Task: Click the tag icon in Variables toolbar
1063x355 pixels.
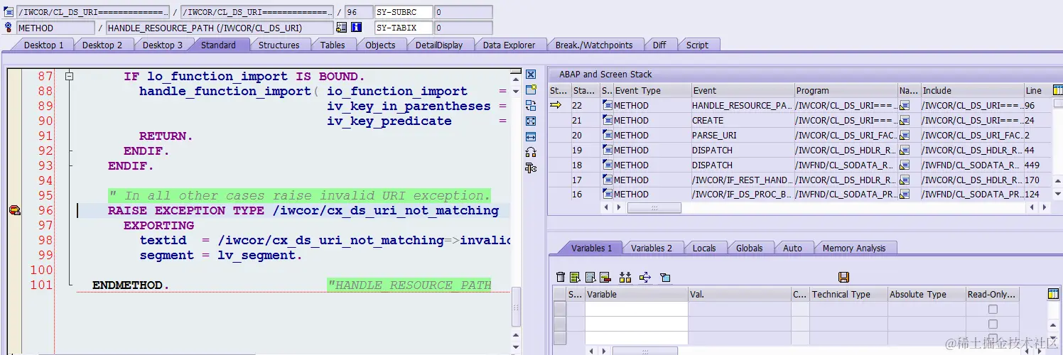Action: (x=665, y=277)
